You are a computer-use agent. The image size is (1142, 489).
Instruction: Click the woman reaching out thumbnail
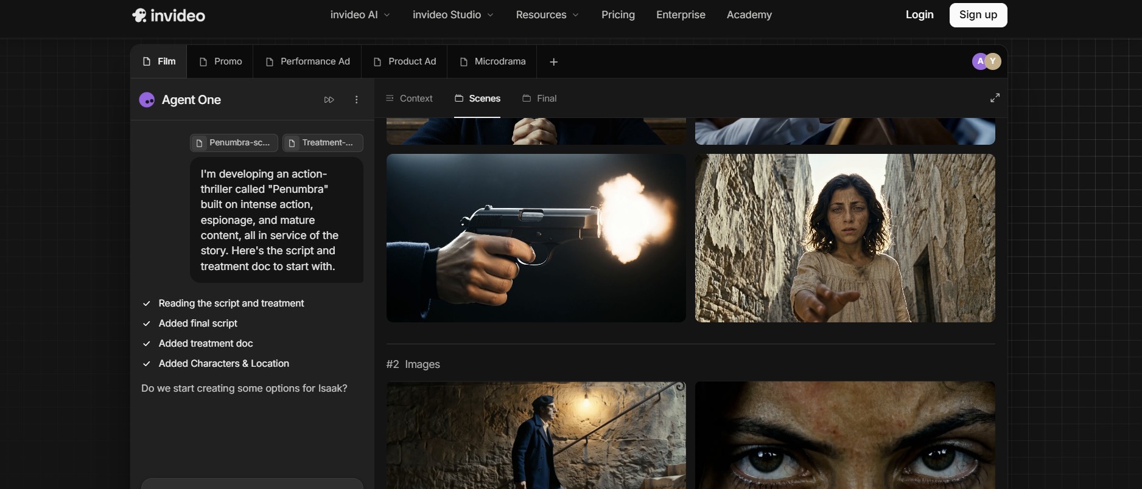point(845,238)
